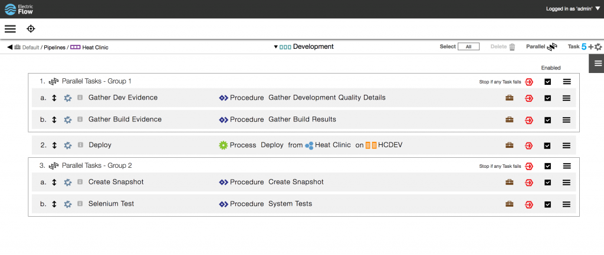Go to Default project in breadcrumb
This screenshot has height=255, width=604.
point(31,48)
